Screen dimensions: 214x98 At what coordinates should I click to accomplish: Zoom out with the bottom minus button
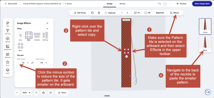pyautogui.click(x=17, y=93)
